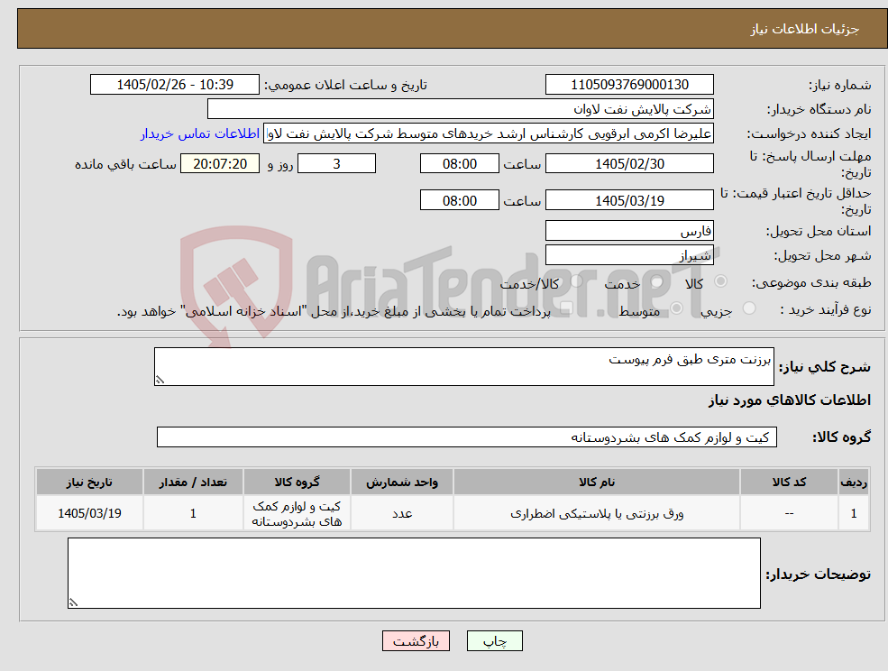Click the price validity date 1405/03/19 field
Screen dimensions: 888x671
[x=629, y=200]
